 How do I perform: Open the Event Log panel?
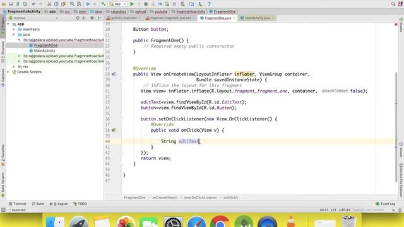point(386,204)
